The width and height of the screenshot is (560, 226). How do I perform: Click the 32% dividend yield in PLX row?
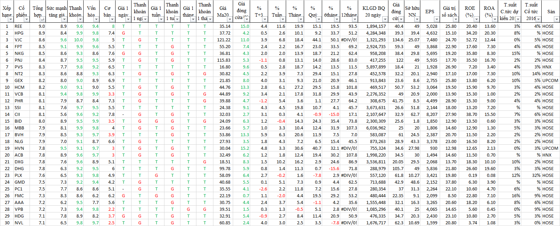(x=531, y=175)
